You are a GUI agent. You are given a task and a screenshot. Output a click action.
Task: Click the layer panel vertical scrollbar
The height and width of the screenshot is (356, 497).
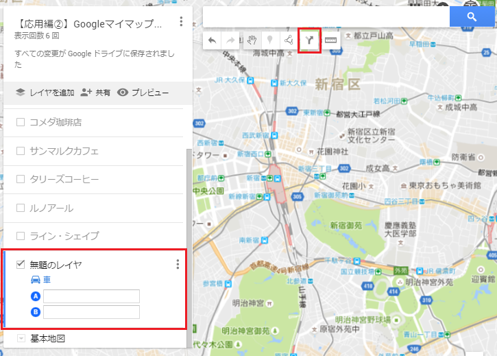(x=189, y=248)
